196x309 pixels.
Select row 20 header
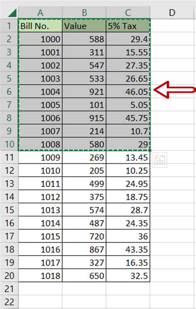(9, 275)
